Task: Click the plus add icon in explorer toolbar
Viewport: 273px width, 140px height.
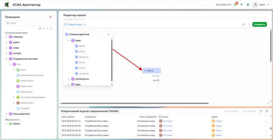Action: coord(44,29)
